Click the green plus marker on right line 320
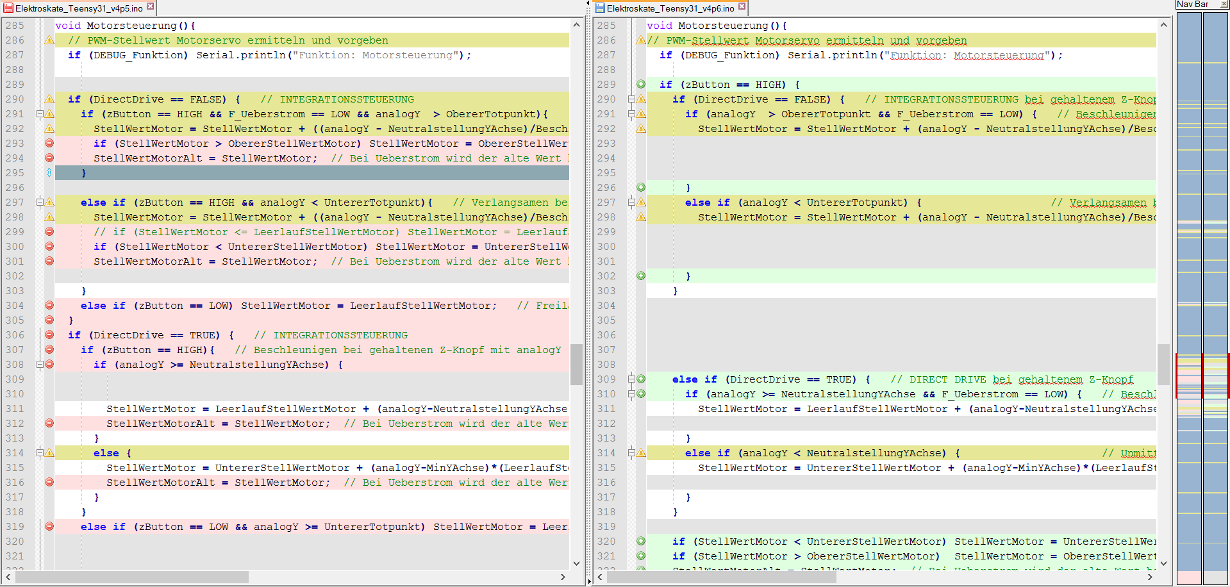This screenshot has width=1230, height=587. point(641,541)
